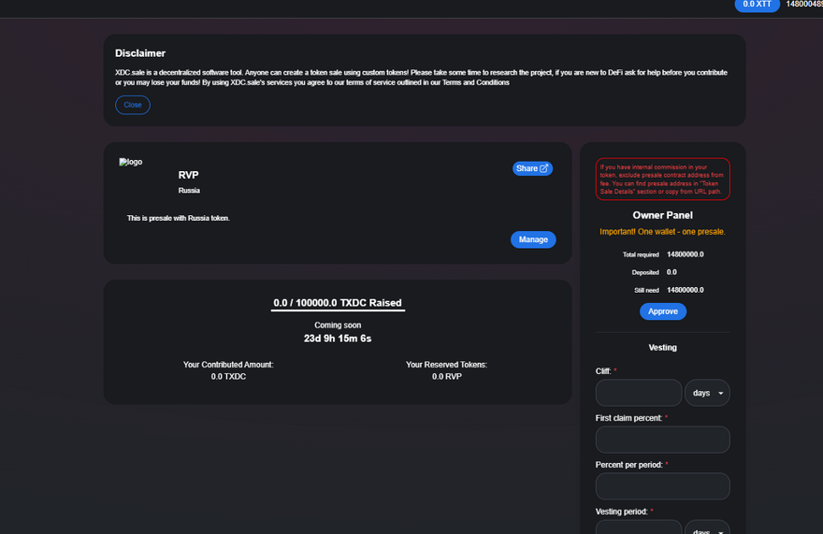Open the Cliff days unit dropdown
This screenshot has width=823, height=534.
pyautogui.click(x=707, y=393)
